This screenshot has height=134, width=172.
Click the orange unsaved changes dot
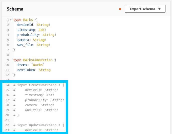(x=120, y=9)
